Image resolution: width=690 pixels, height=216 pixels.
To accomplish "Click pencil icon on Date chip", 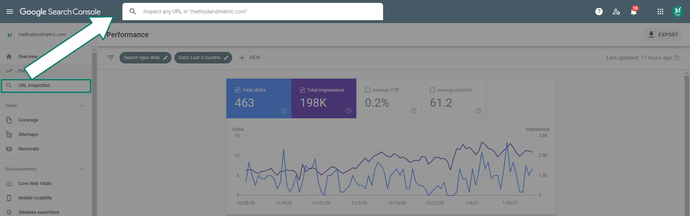I will 226,58.
